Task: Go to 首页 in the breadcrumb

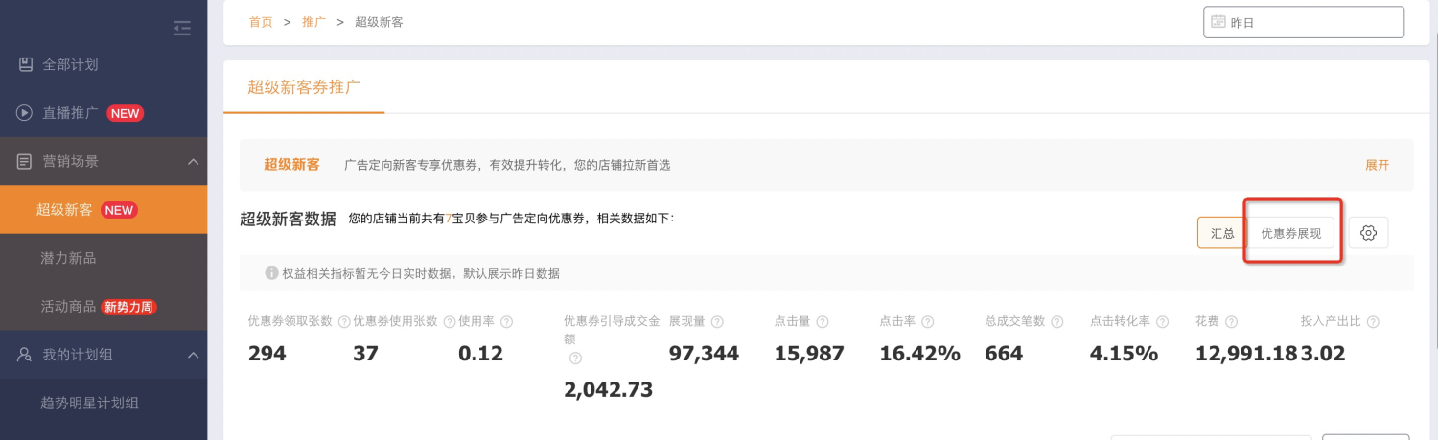Action: click(x=261, y=22)
